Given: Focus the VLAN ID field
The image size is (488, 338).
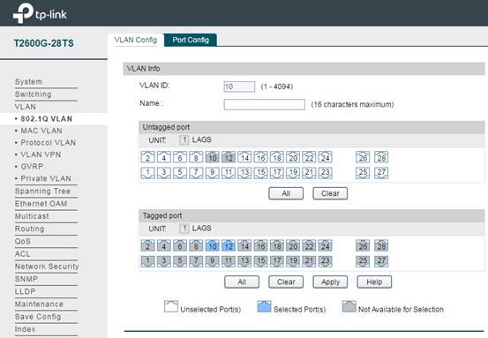Looking at the screenshot, I should [239, 86].
